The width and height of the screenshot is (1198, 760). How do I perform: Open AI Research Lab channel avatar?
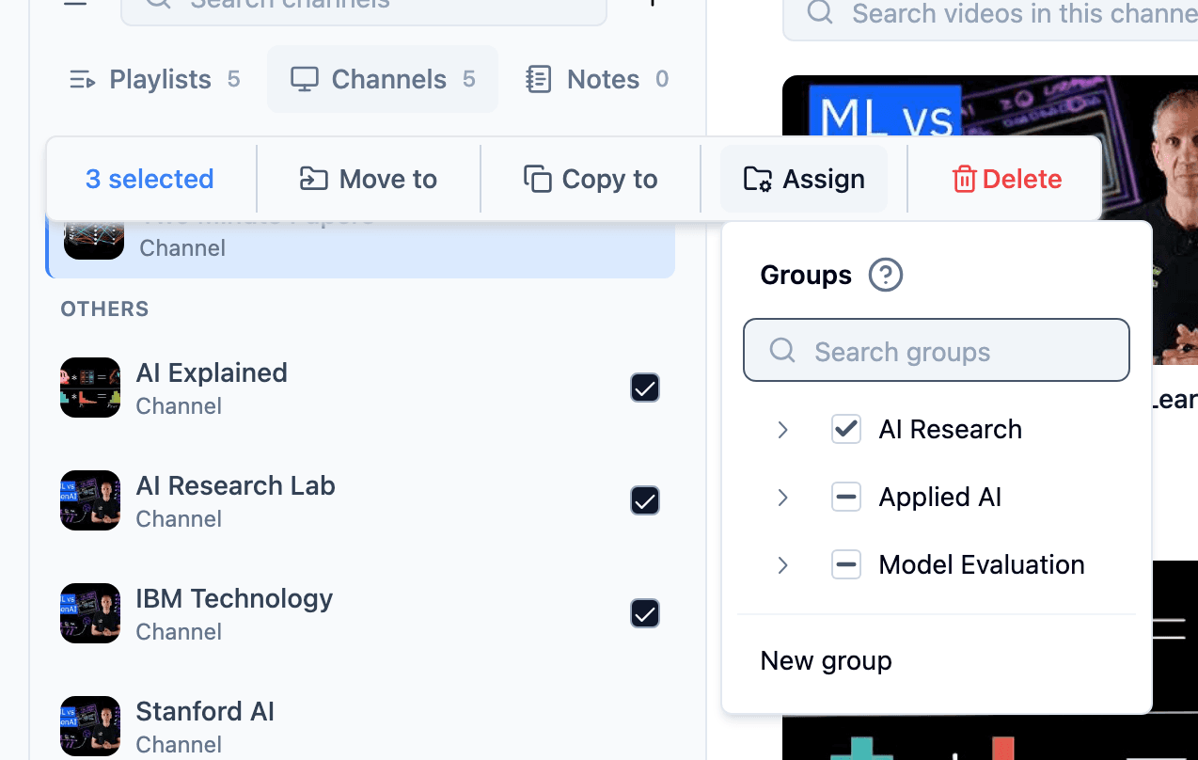coord(90,500)
